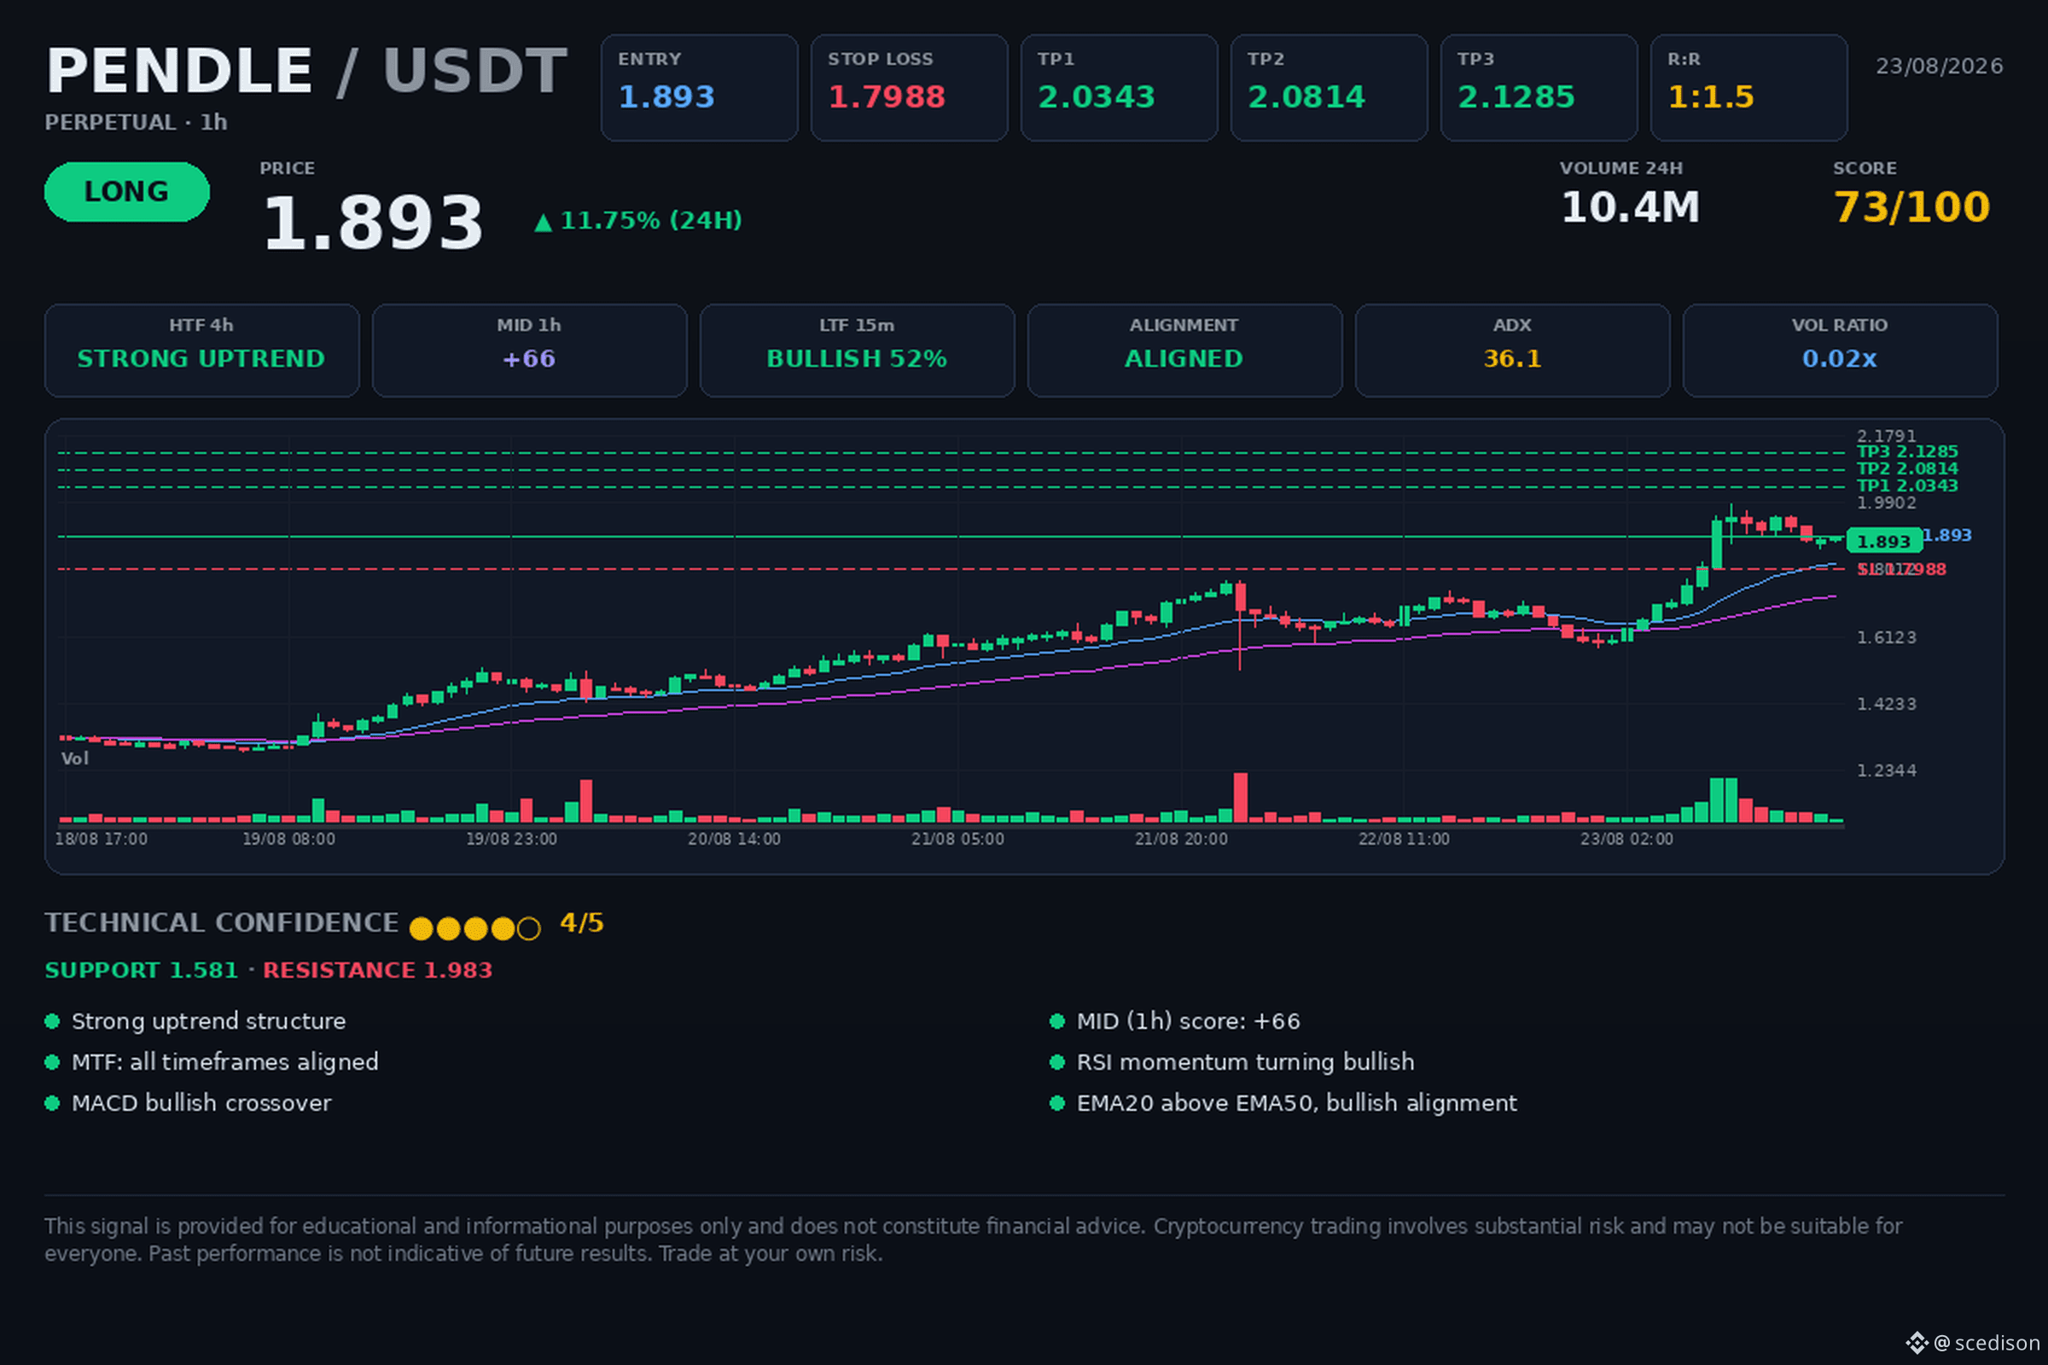
Task: Click the "MACD bullish crossover" bullet text
Action: (202, 1103)
